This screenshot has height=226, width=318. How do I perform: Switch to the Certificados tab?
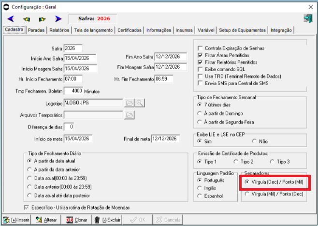coord(130,30)
